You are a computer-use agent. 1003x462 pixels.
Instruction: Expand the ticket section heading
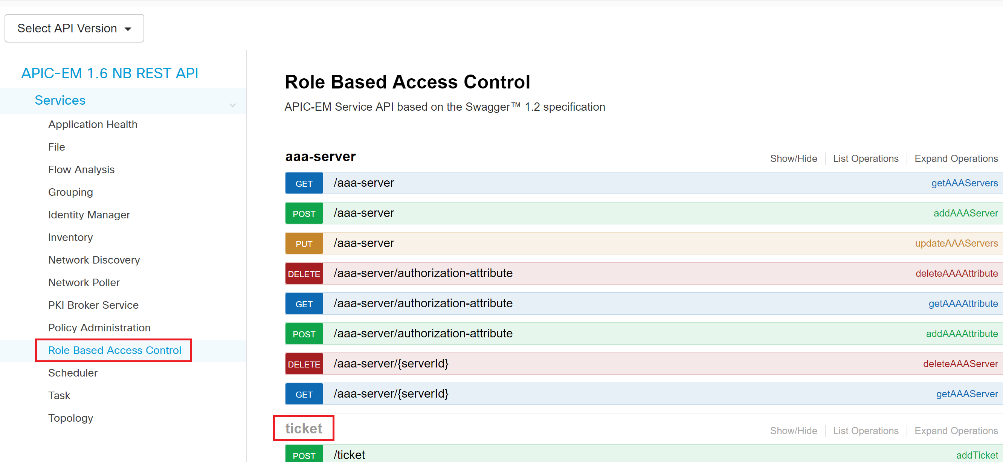(x=304, y=428)
